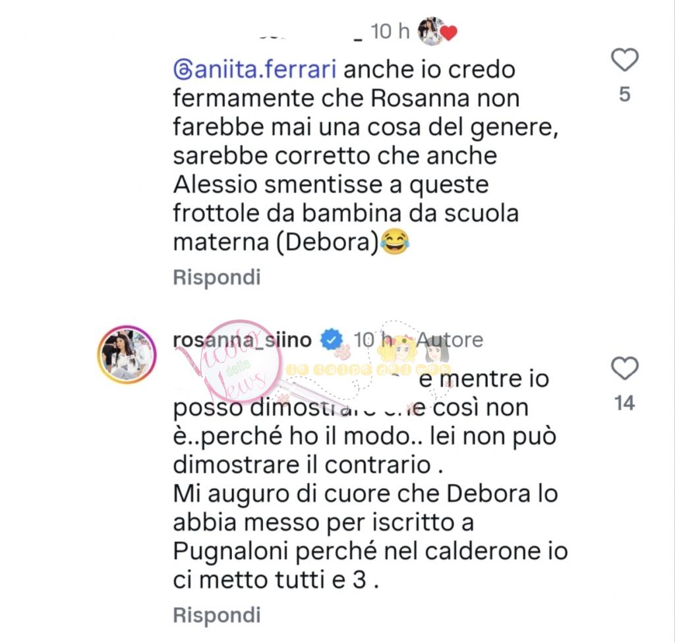The width and height of the screenshot is (675, 642).
Task: Tap the small author avatar near top timestamp
Action: click(431, 32)
